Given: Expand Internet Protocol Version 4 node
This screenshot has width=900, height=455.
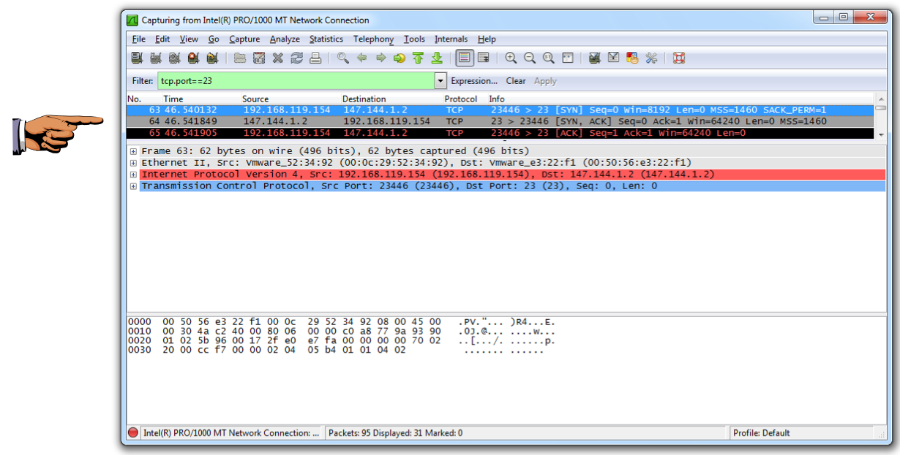Looking at the screenshot, I should pyautogui.click(x=133, y=175).
